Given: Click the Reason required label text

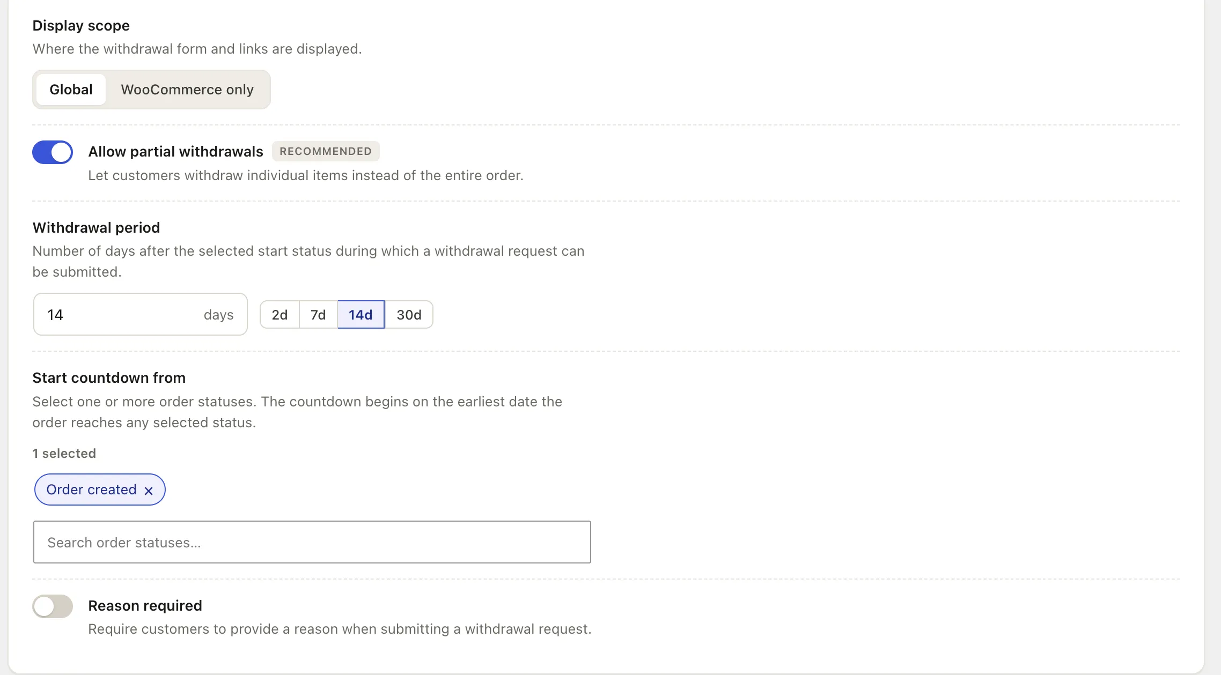Looking at the screenshot, I should 145,606.
